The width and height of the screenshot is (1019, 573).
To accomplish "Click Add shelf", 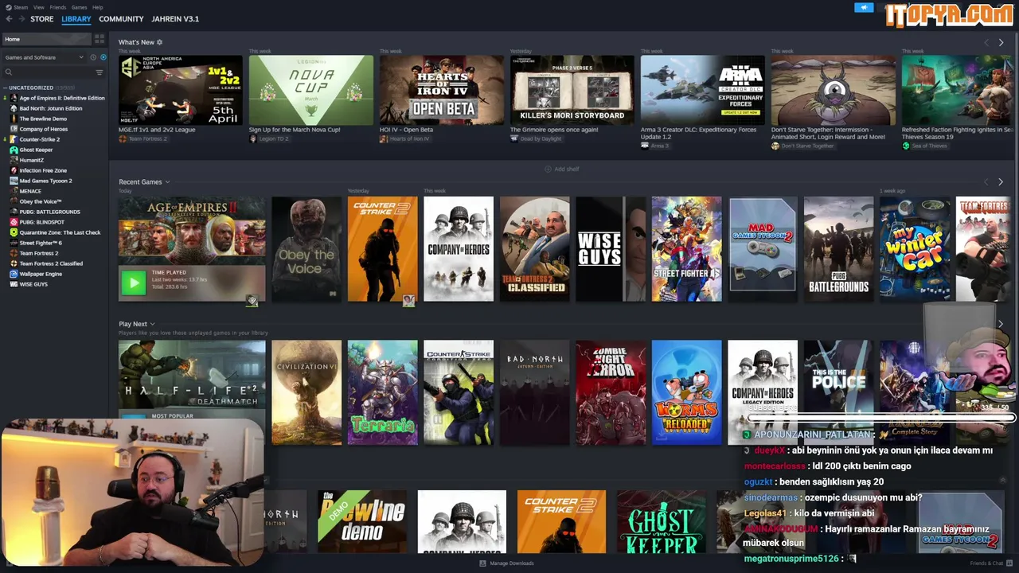I will 562,169.
